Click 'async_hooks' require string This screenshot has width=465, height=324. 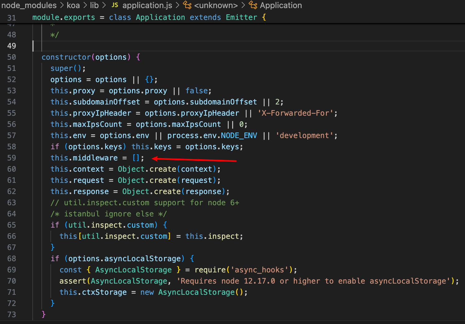pyautogui.click(x=260, y=270)
